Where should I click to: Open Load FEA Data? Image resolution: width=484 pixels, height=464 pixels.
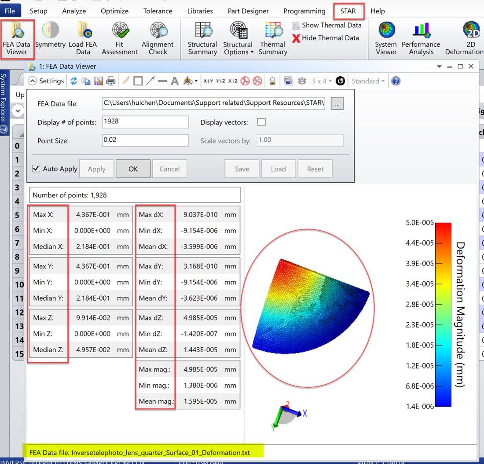(83, 38)
